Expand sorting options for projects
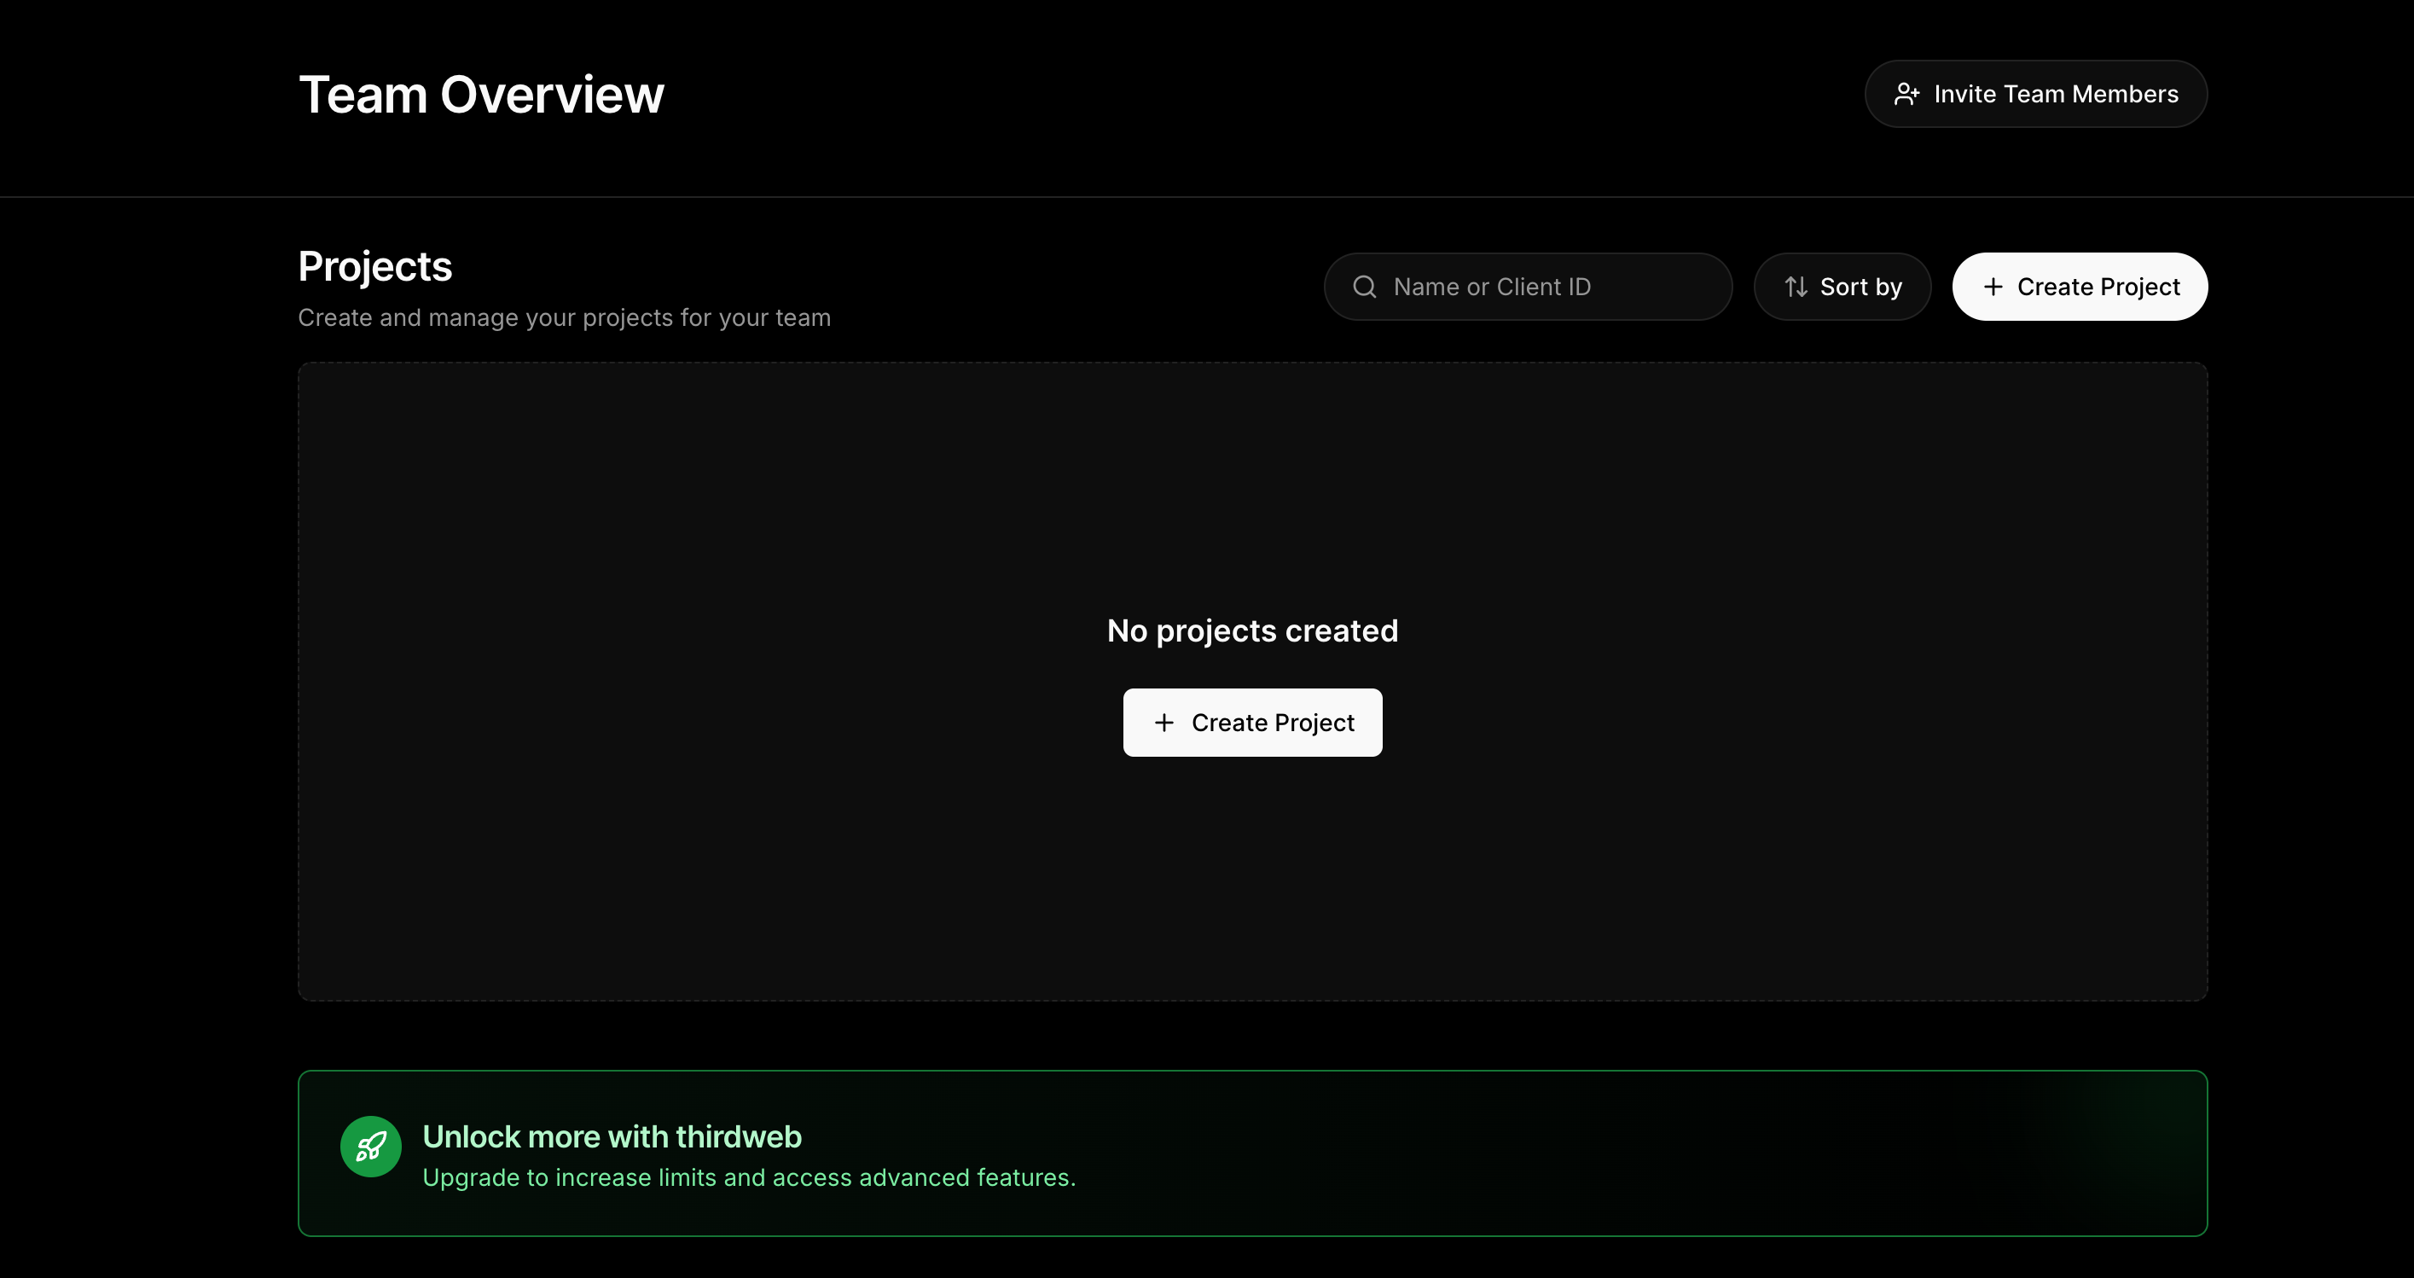The width and height of the screenshot is (2414, 1278). coord(1842,287)
